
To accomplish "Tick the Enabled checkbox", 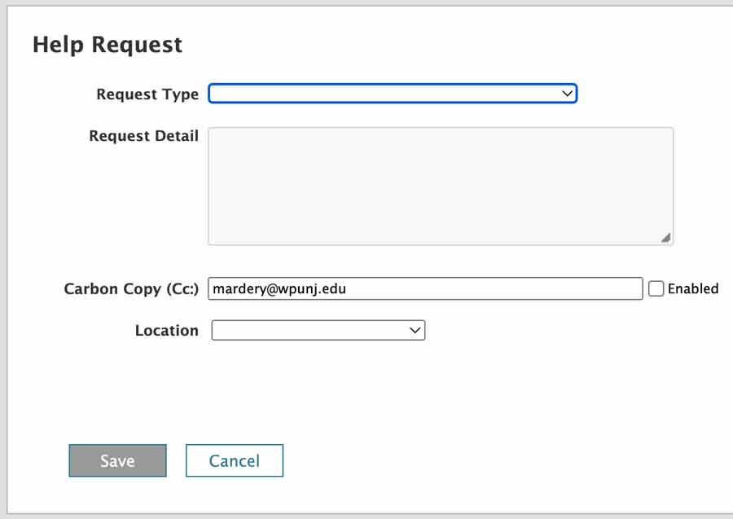I will coord(656,288).
